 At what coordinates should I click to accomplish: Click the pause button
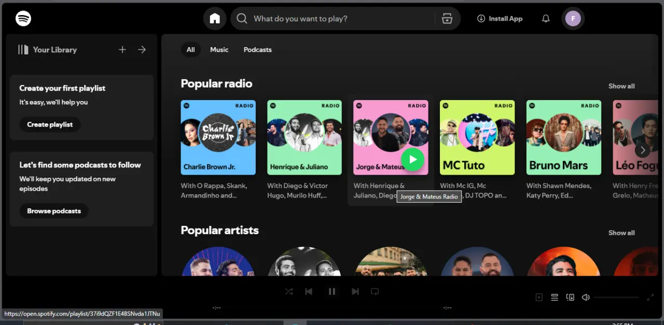coord(332,291)
